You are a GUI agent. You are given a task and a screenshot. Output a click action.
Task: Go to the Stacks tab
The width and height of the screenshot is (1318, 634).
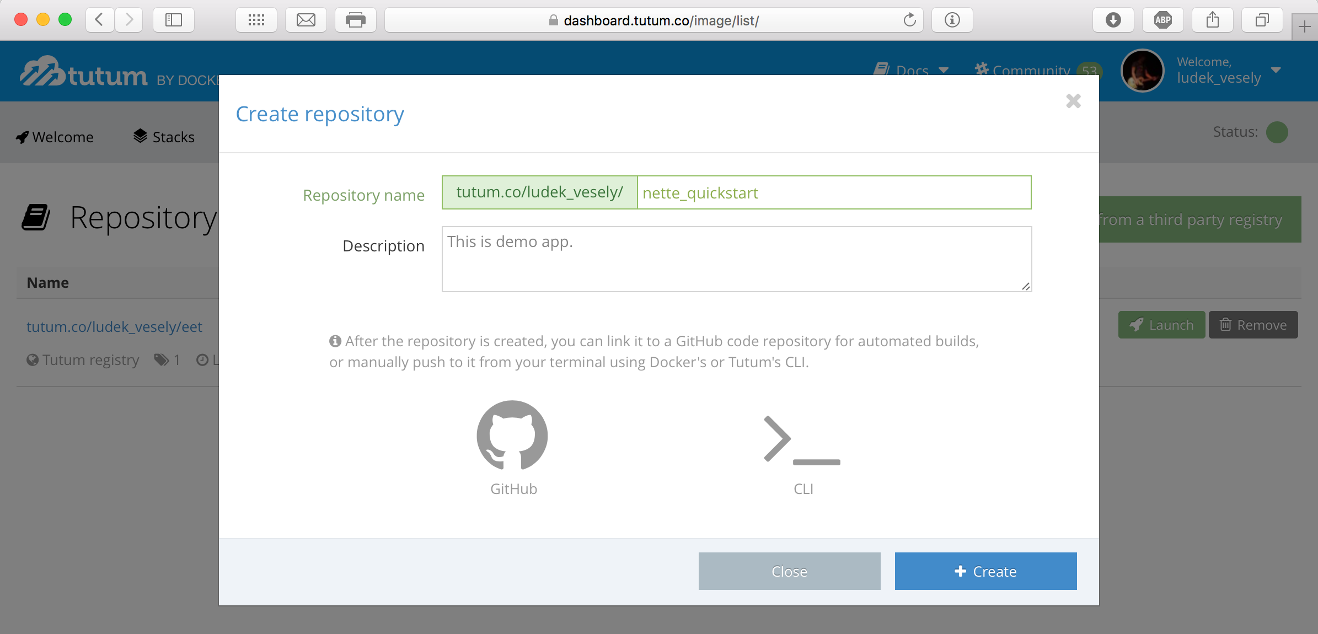tap(164, 137)
